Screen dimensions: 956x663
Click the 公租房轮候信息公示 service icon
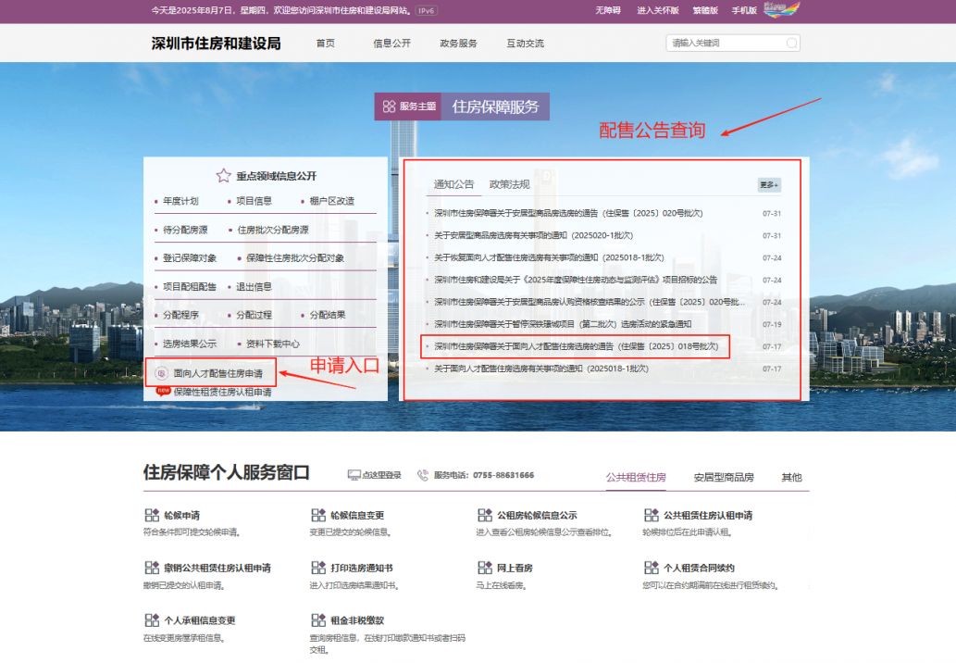click(485, 515)
